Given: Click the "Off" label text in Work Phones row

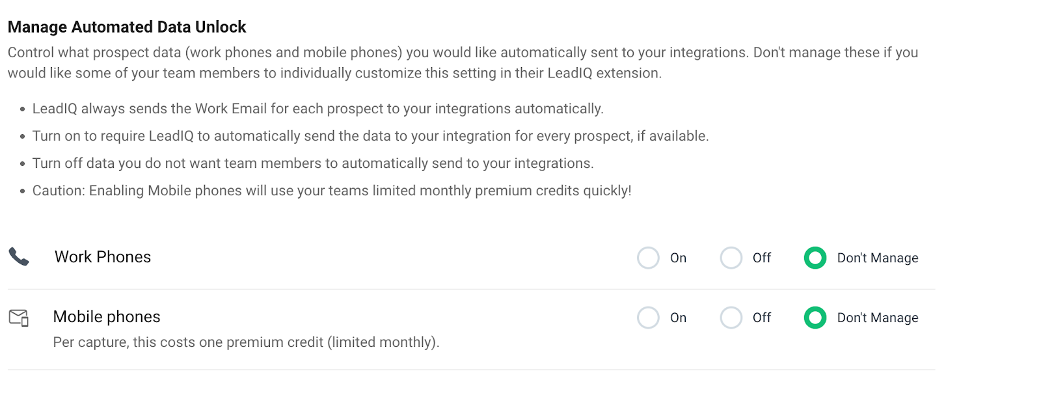Looking at the screenshot, I should coord(762,258).
